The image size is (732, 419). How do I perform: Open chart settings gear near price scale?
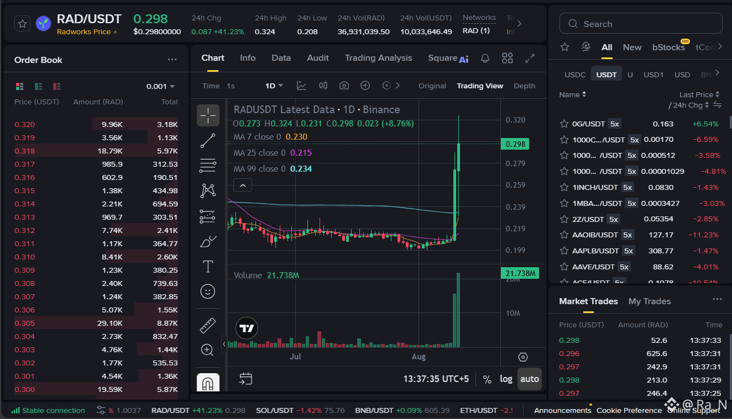[x=523, y=357]
